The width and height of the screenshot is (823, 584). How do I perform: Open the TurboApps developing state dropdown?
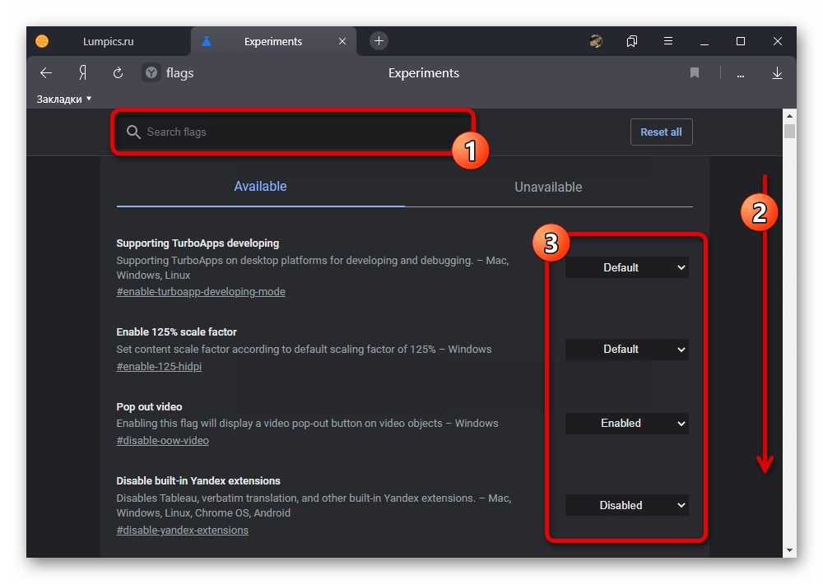(626, 267)
